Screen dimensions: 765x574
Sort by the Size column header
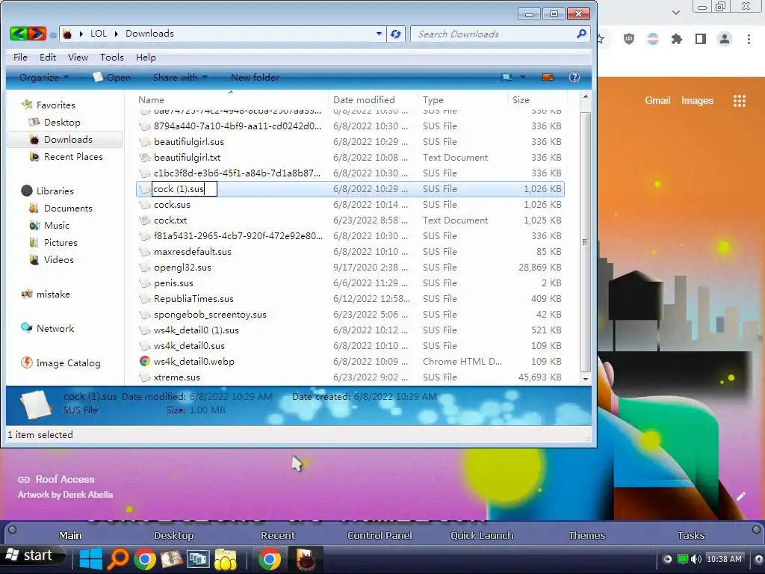(x=536, y=99)
